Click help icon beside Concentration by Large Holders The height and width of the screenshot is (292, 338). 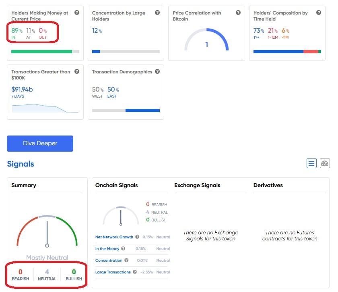pos(157,13)
